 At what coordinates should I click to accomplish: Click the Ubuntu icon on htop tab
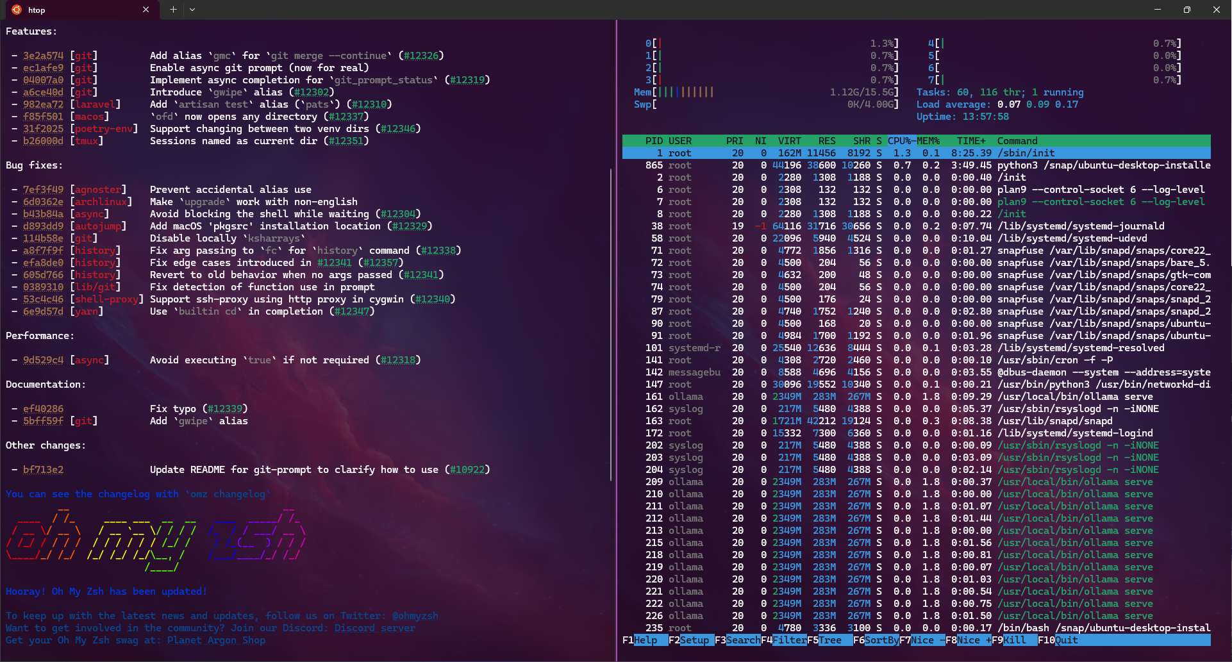17,10
